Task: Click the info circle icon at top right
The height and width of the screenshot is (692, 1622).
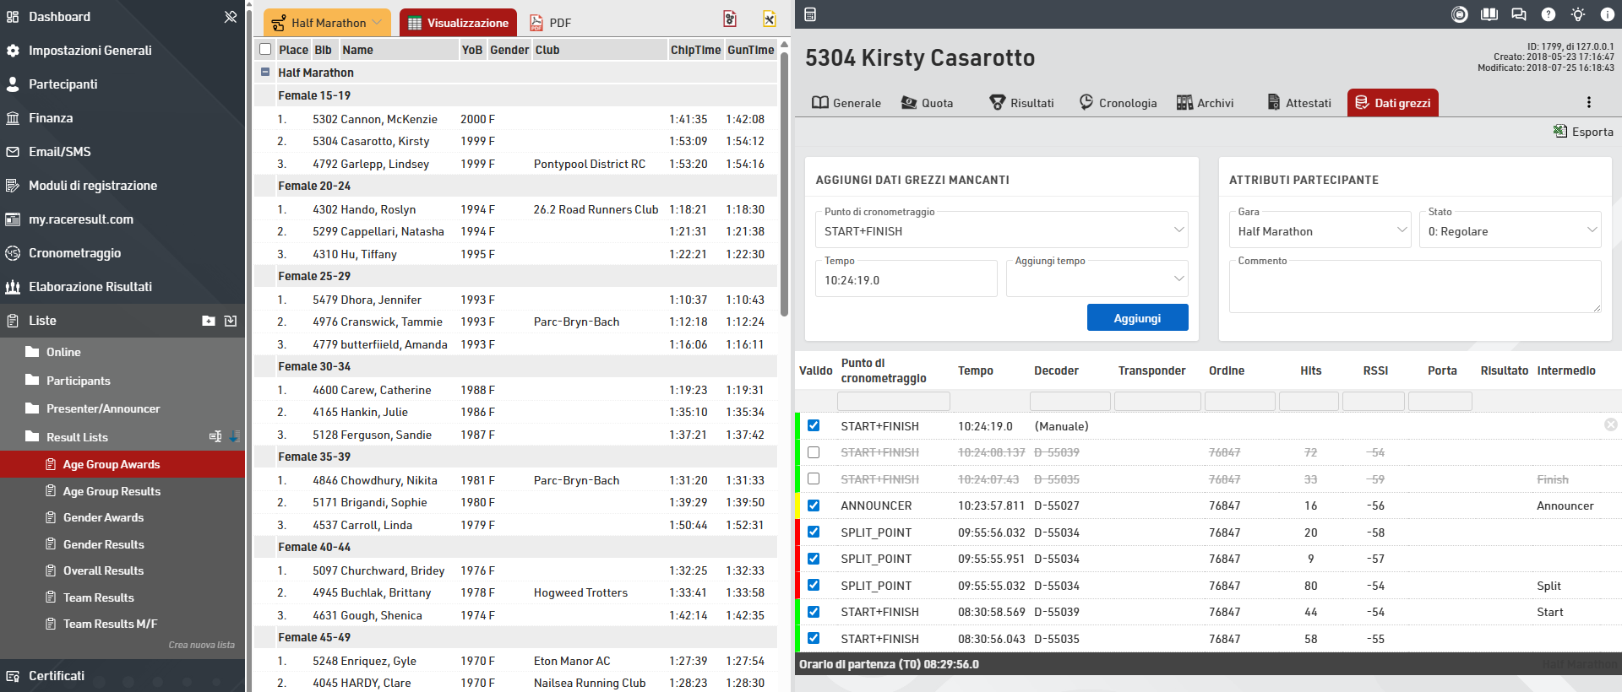Action: 1606,14
